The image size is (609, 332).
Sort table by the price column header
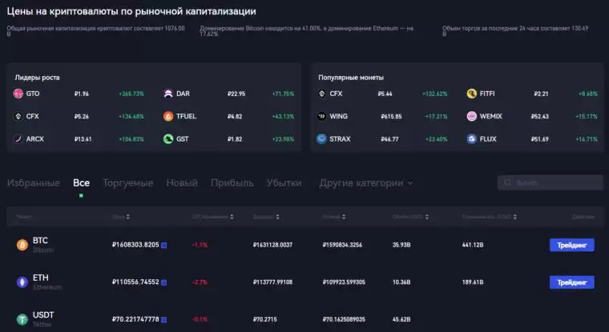pyautogui.click(x=120, y=217)
